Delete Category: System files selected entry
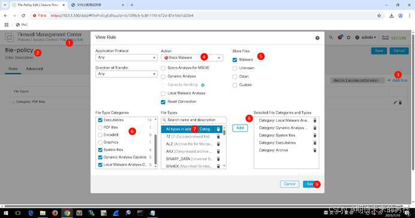 click(x=315, y=135)
